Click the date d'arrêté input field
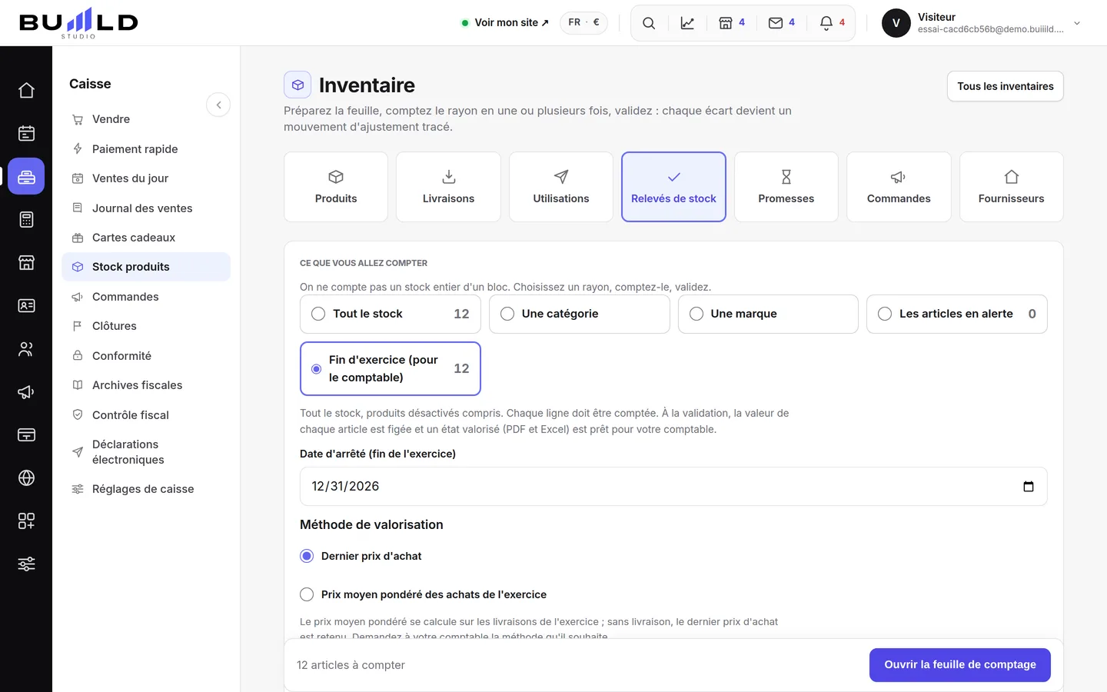1107x692 pixels. pyautogui.click(x=673, y=487)
